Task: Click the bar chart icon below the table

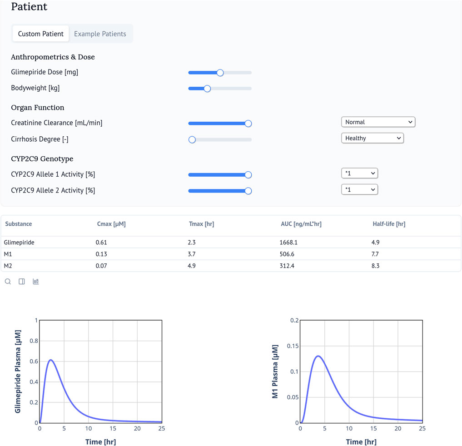Action: tap(36, 282)
